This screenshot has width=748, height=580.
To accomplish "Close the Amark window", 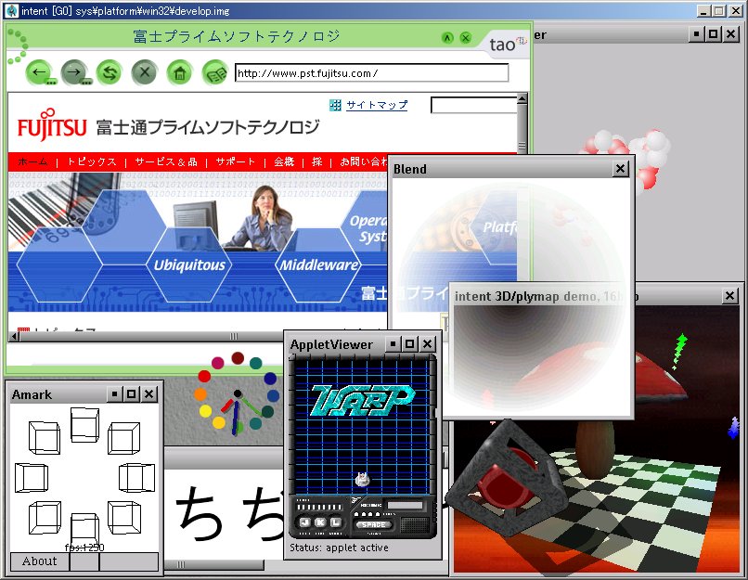I will pyautogui.click(x=149, y=394).
